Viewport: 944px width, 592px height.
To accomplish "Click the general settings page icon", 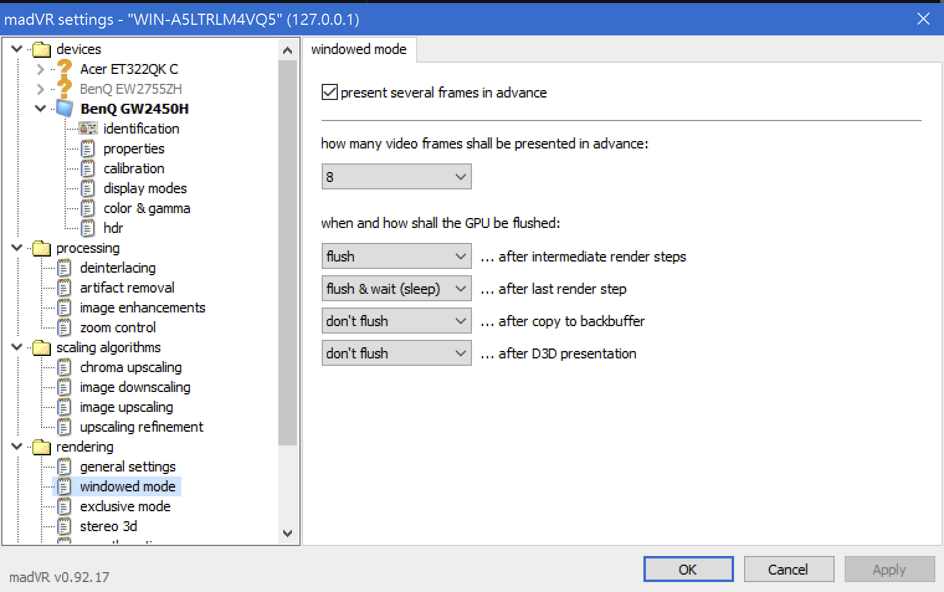I will [65, 467].
